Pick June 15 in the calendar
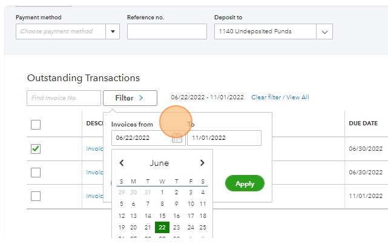 (162, 216)
